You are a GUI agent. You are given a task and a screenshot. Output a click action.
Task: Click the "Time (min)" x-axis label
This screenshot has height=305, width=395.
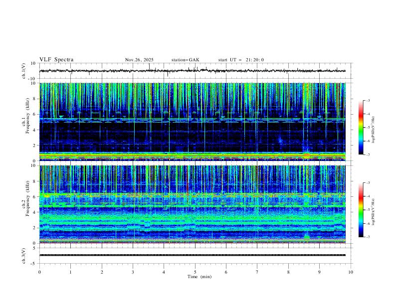tap(199, 277)
